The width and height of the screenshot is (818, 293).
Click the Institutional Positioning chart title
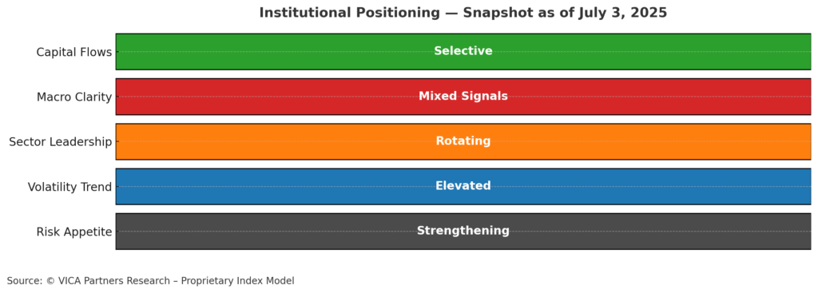[x=463, y=13]
